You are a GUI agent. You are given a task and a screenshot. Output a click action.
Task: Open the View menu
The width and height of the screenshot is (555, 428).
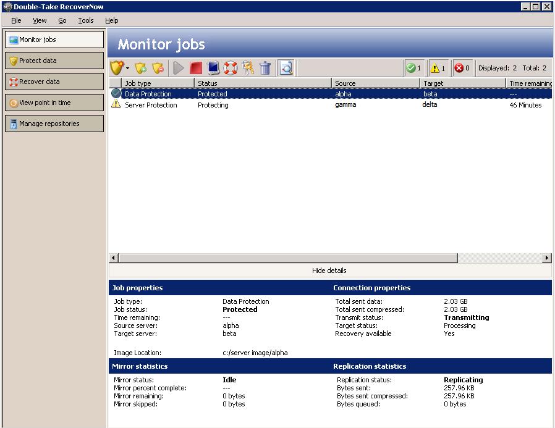click(x=40, y=20)
